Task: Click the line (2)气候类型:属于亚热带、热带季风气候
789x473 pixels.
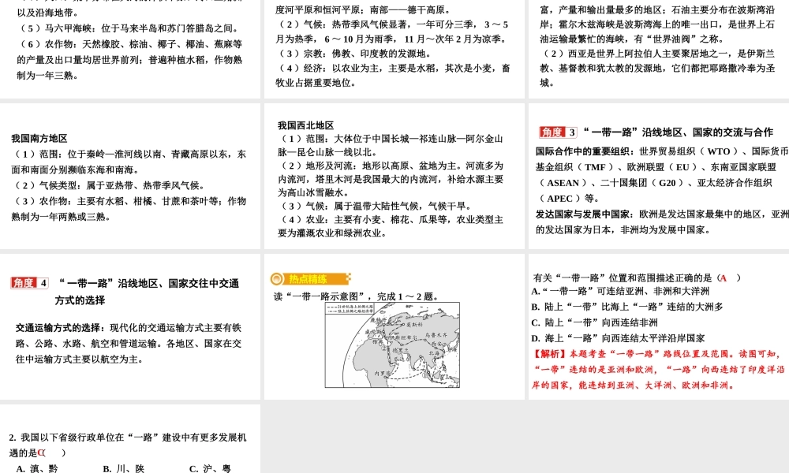Action: pos(108,185)
